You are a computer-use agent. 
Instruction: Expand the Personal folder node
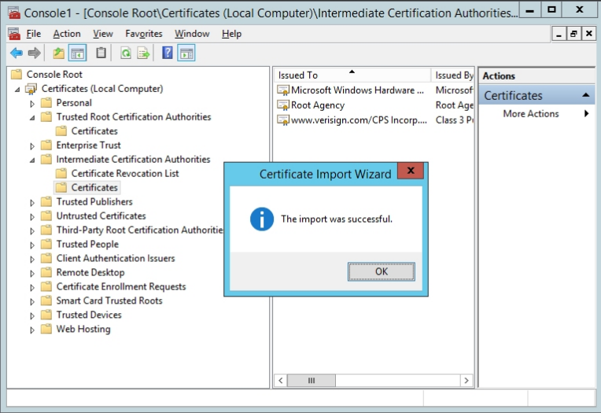pos(32,103)
